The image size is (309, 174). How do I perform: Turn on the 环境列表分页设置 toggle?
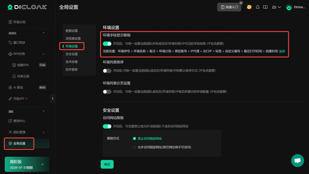[x=107, y=92]
